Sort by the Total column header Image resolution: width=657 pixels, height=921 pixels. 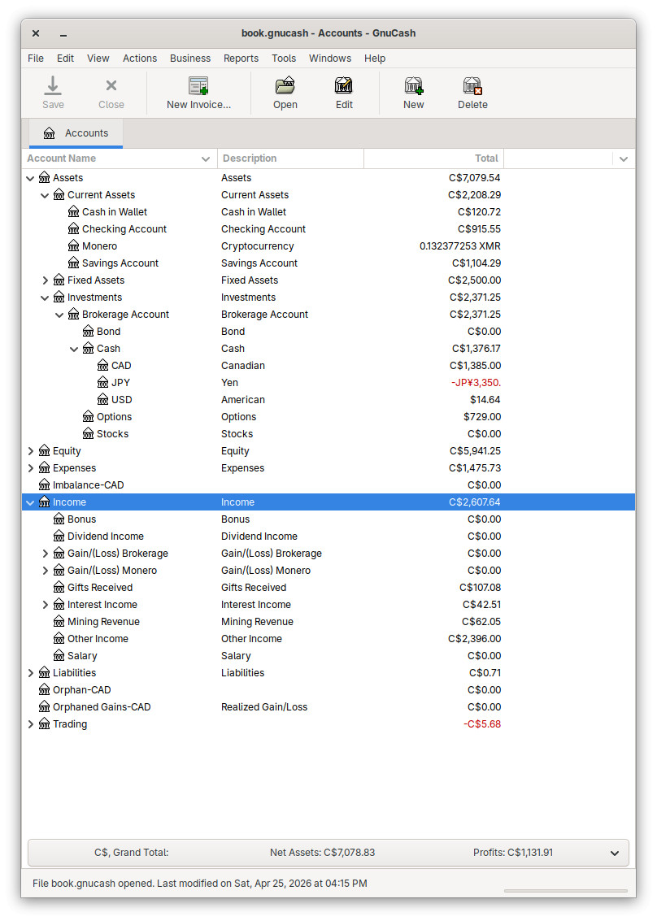tap(433, 159)
